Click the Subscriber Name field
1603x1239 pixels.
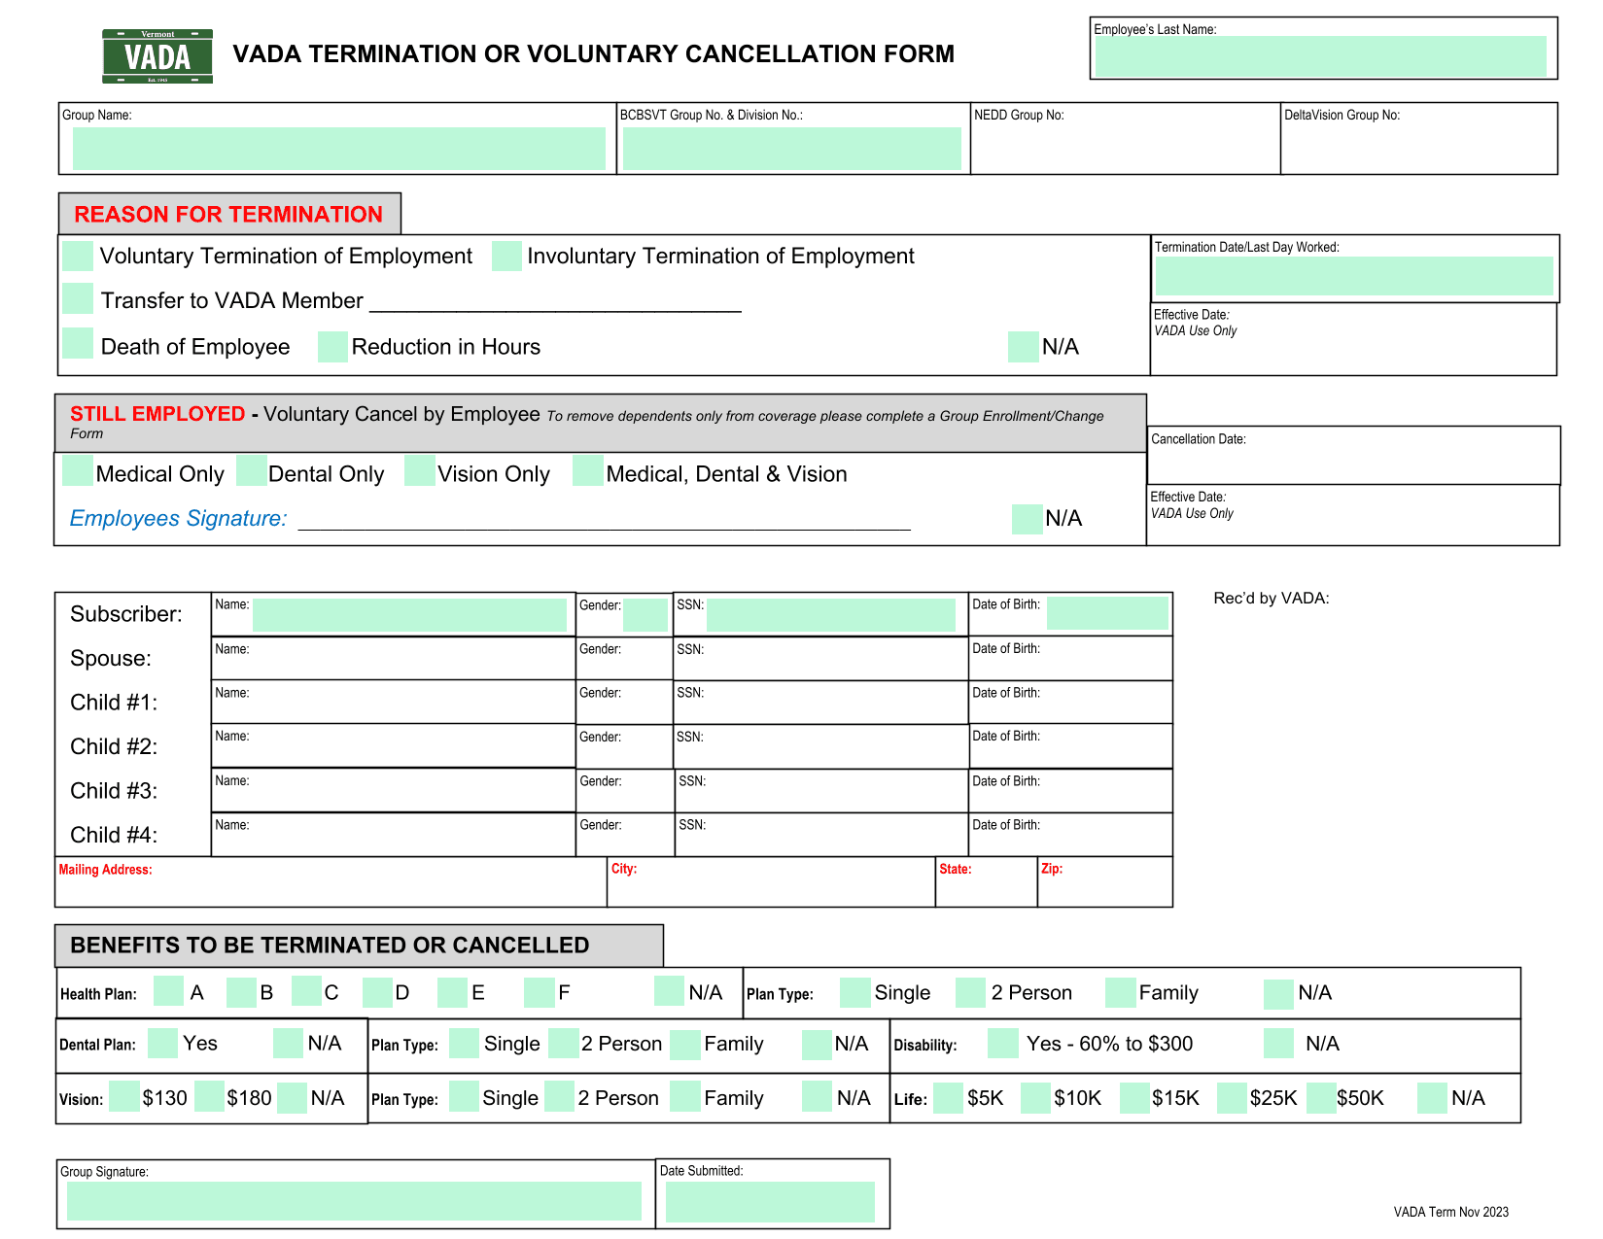tap(409, 614)
